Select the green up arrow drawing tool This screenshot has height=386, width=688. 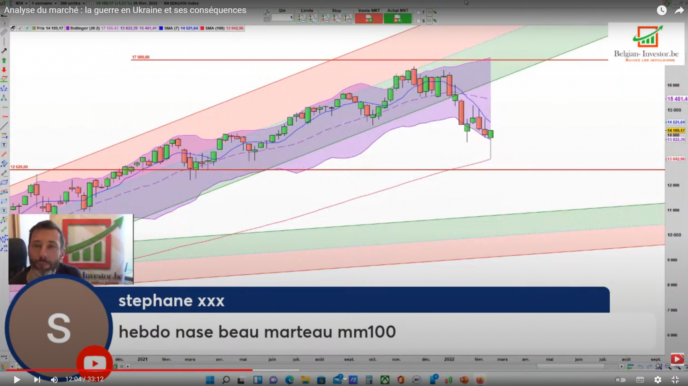[4, 60]
